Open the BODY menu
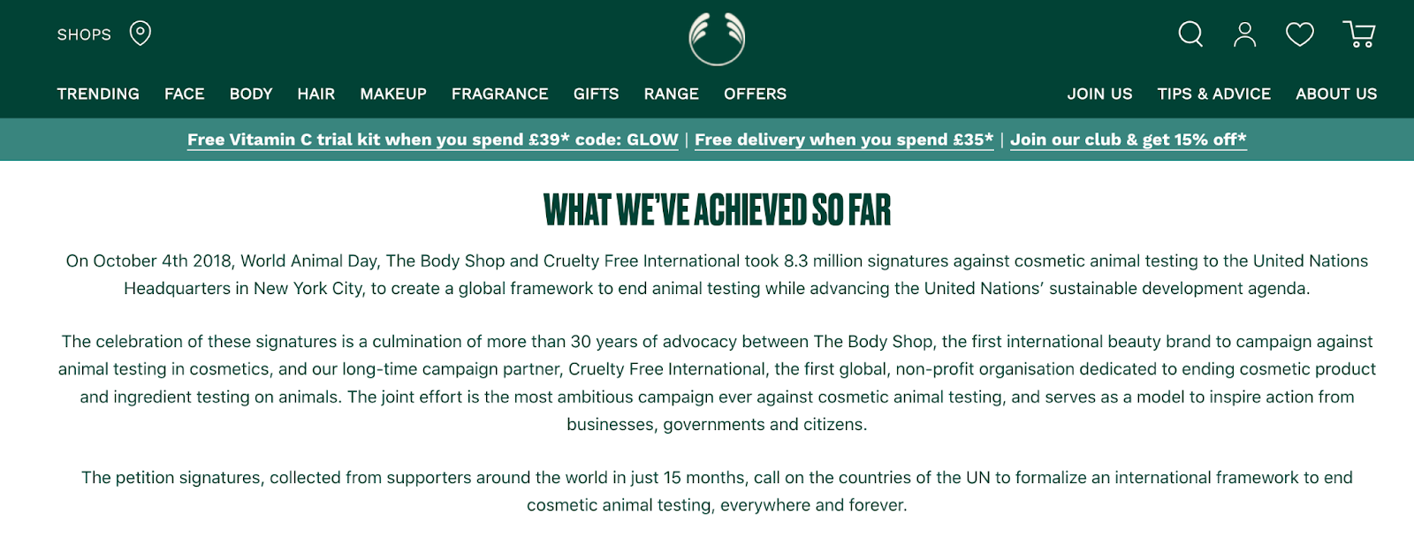 coord(250,94)
